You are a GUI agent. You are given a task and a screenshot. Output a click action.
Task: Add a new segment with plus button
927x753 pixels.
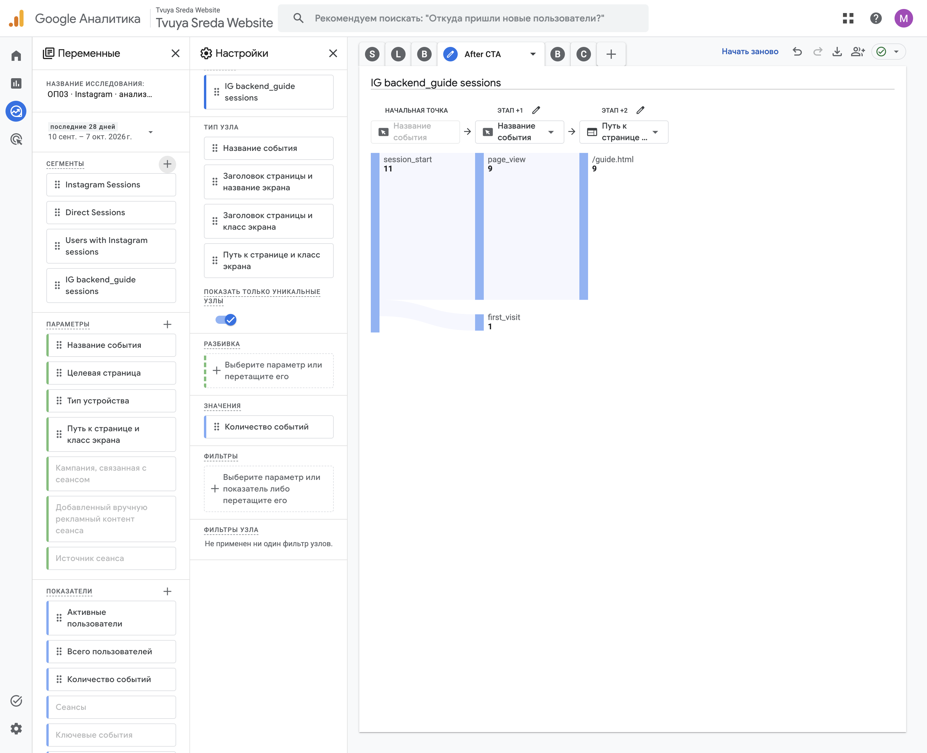[167, 164]
